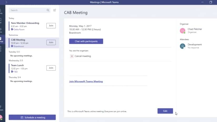Viewport: 217px width, 122px height.
Task: Click the 'Monday, May 1, 2017' date text
Action: pyautogui.click(x=80, y=26)
